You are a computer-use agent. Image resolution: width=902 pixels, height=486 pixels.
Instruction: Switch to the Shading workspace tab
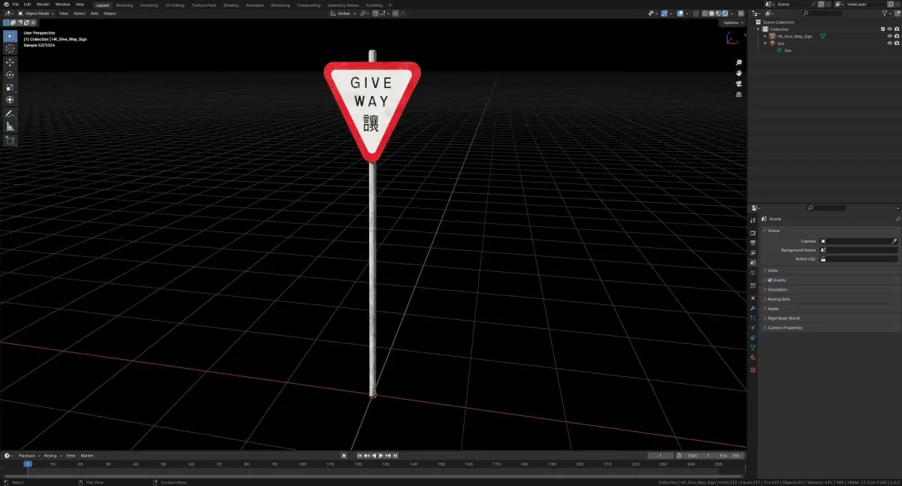tap(231, 5)
